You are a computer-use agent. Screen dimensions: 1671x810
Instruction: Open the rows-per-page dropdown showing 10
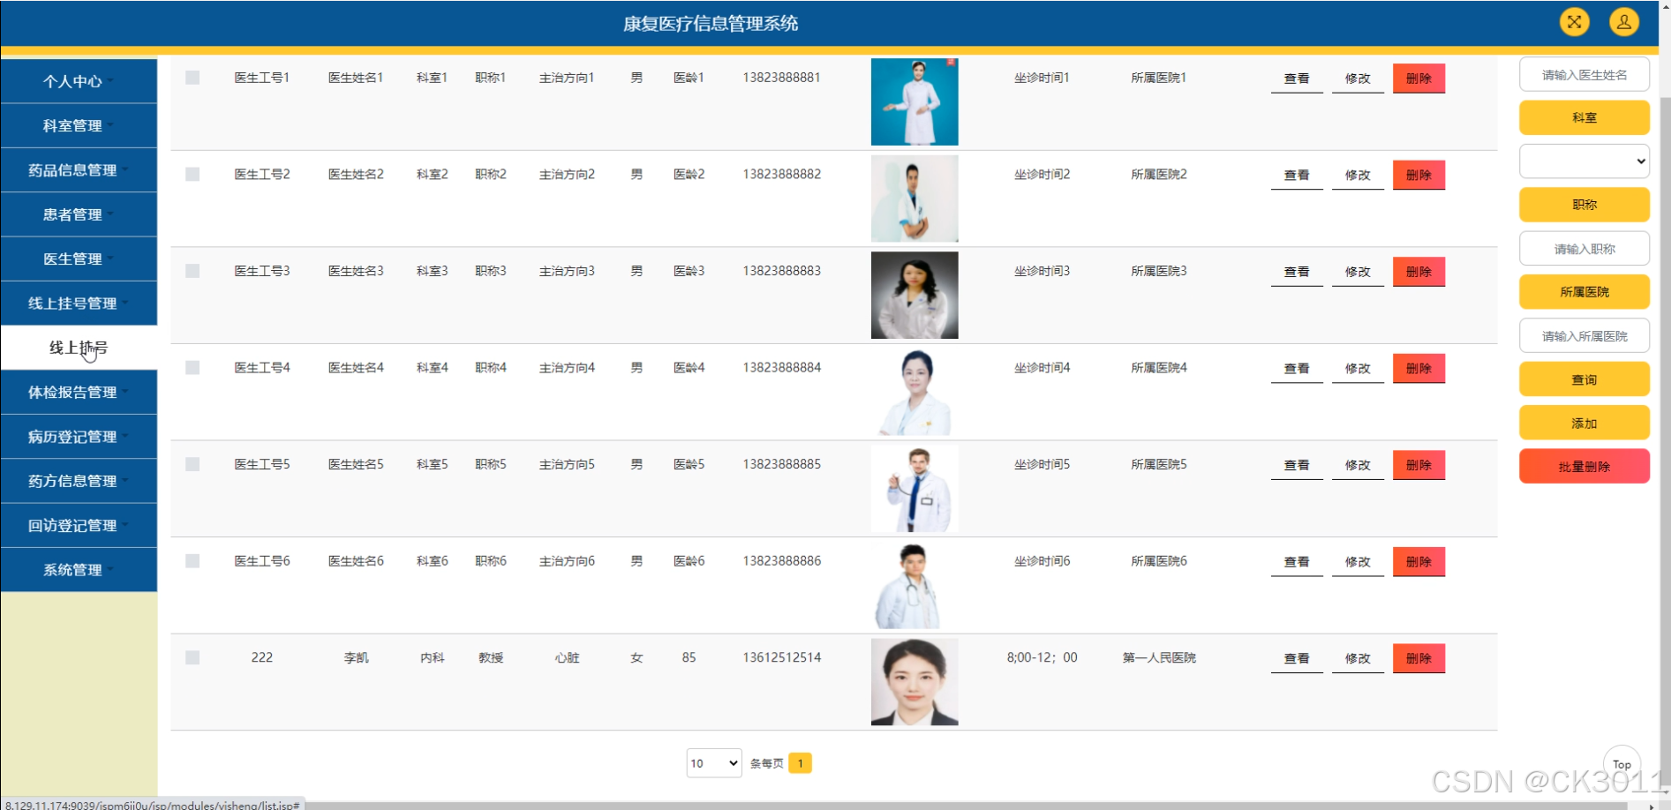714,763
